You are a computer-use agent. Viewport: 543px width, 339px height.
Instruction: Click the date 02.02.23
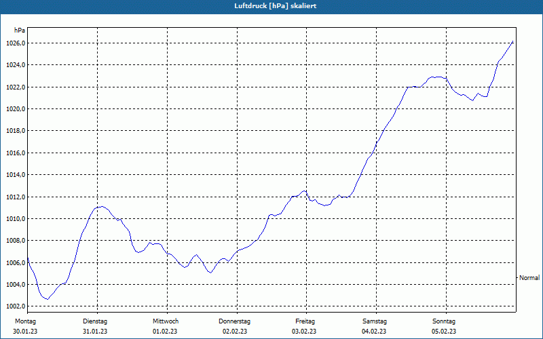235,332
